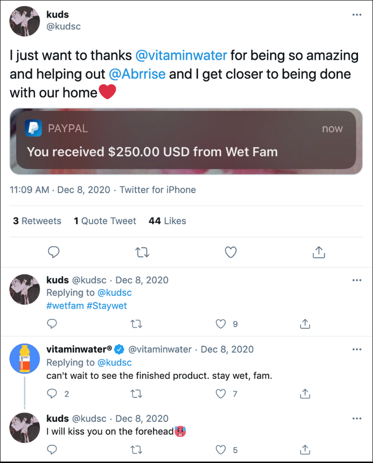The image size is (373, 463).
Task: Click the vitaminwater bottle profile picture
Action: (x=25, y=359)
